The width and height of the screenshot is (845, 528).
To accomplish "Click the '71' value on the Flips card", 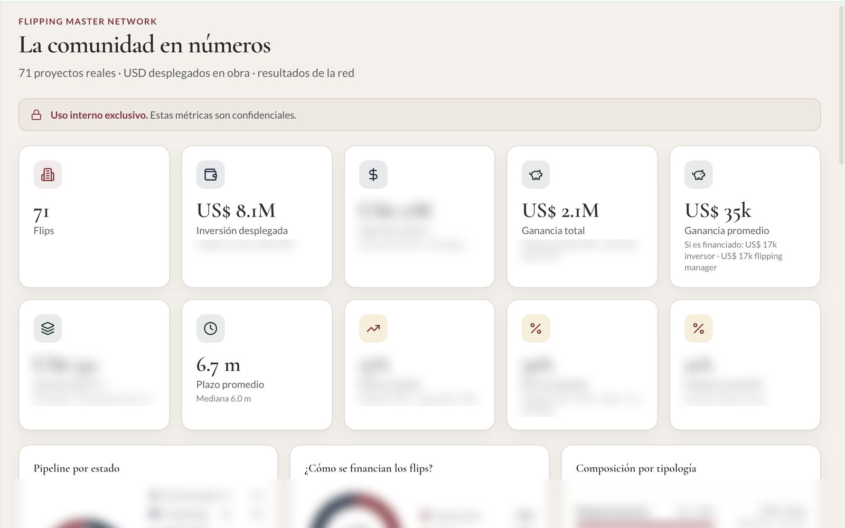I will point(41,212).
